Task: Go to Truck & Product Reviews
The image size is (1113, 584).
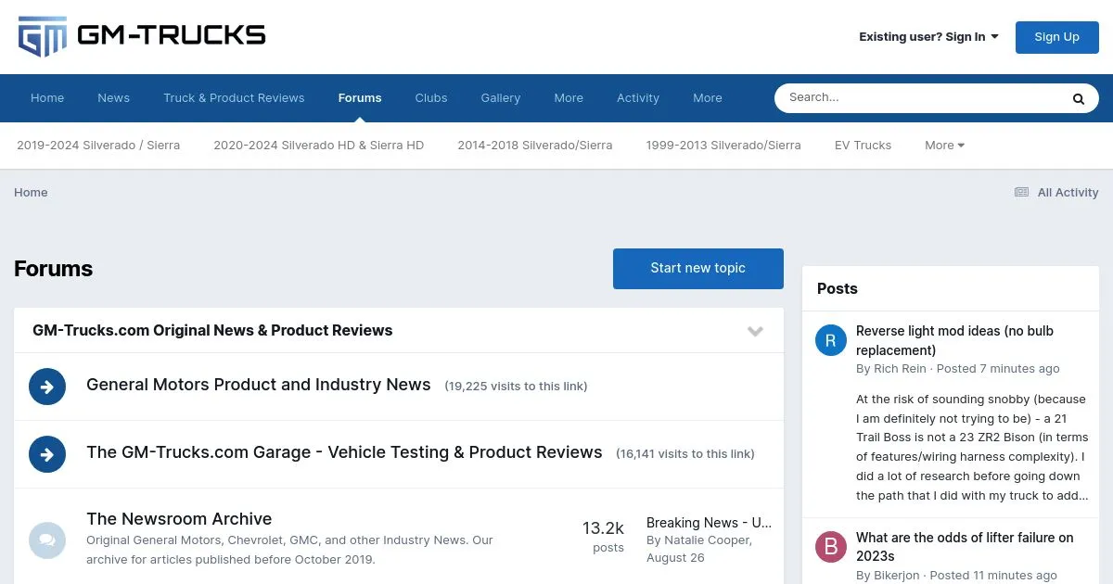Action: pyautogui.click(x=234, y=98)
